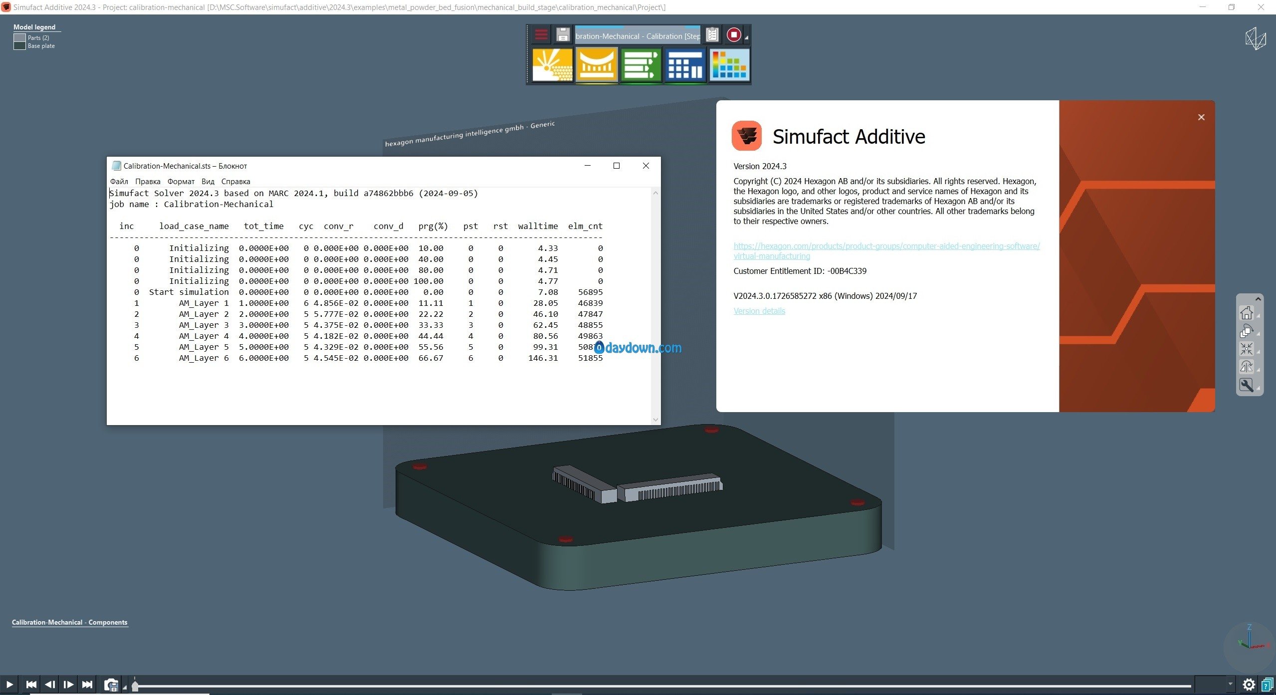1276x695 pixels.
Task: Open the Файл menu in Notepad
Action: 119,182
